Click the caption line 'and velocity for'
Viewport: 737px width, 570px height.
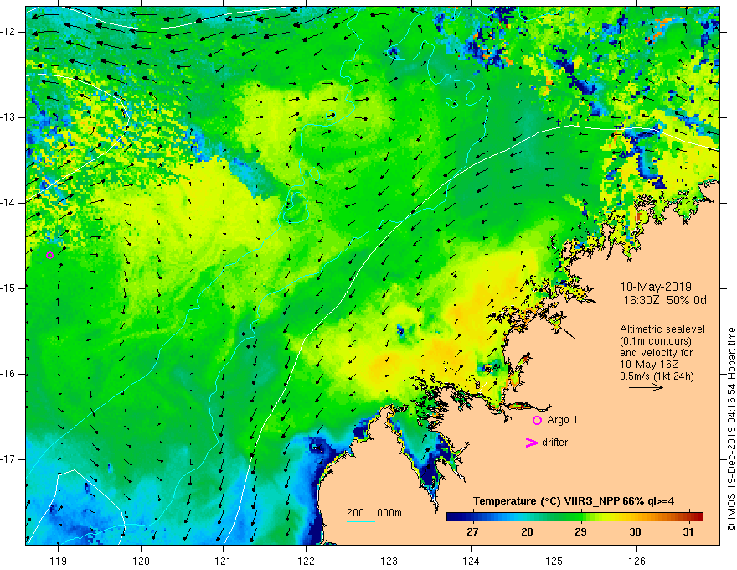click(x=656, y=353)
